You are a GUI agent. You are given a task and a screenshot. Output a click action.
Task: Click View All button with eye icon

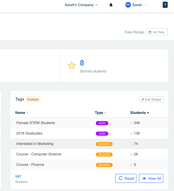click(151, 178)
